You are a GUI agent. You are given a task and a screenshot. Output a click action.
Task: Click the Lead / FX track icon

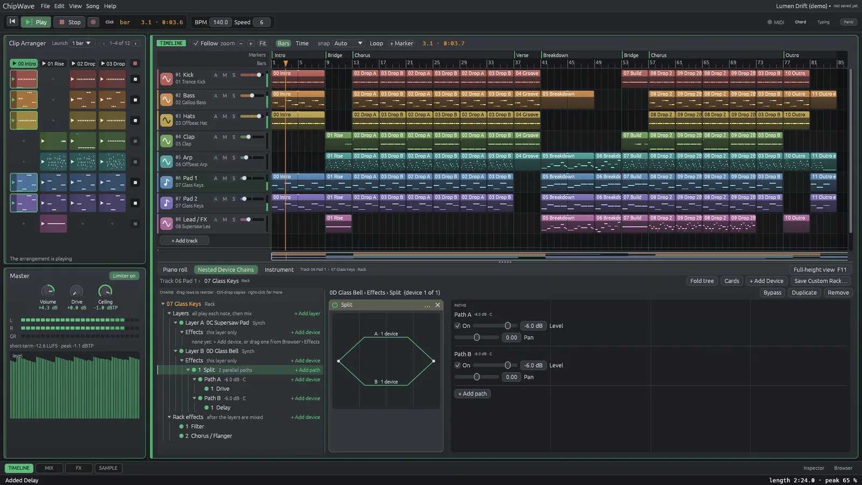[x=166, y=223]
